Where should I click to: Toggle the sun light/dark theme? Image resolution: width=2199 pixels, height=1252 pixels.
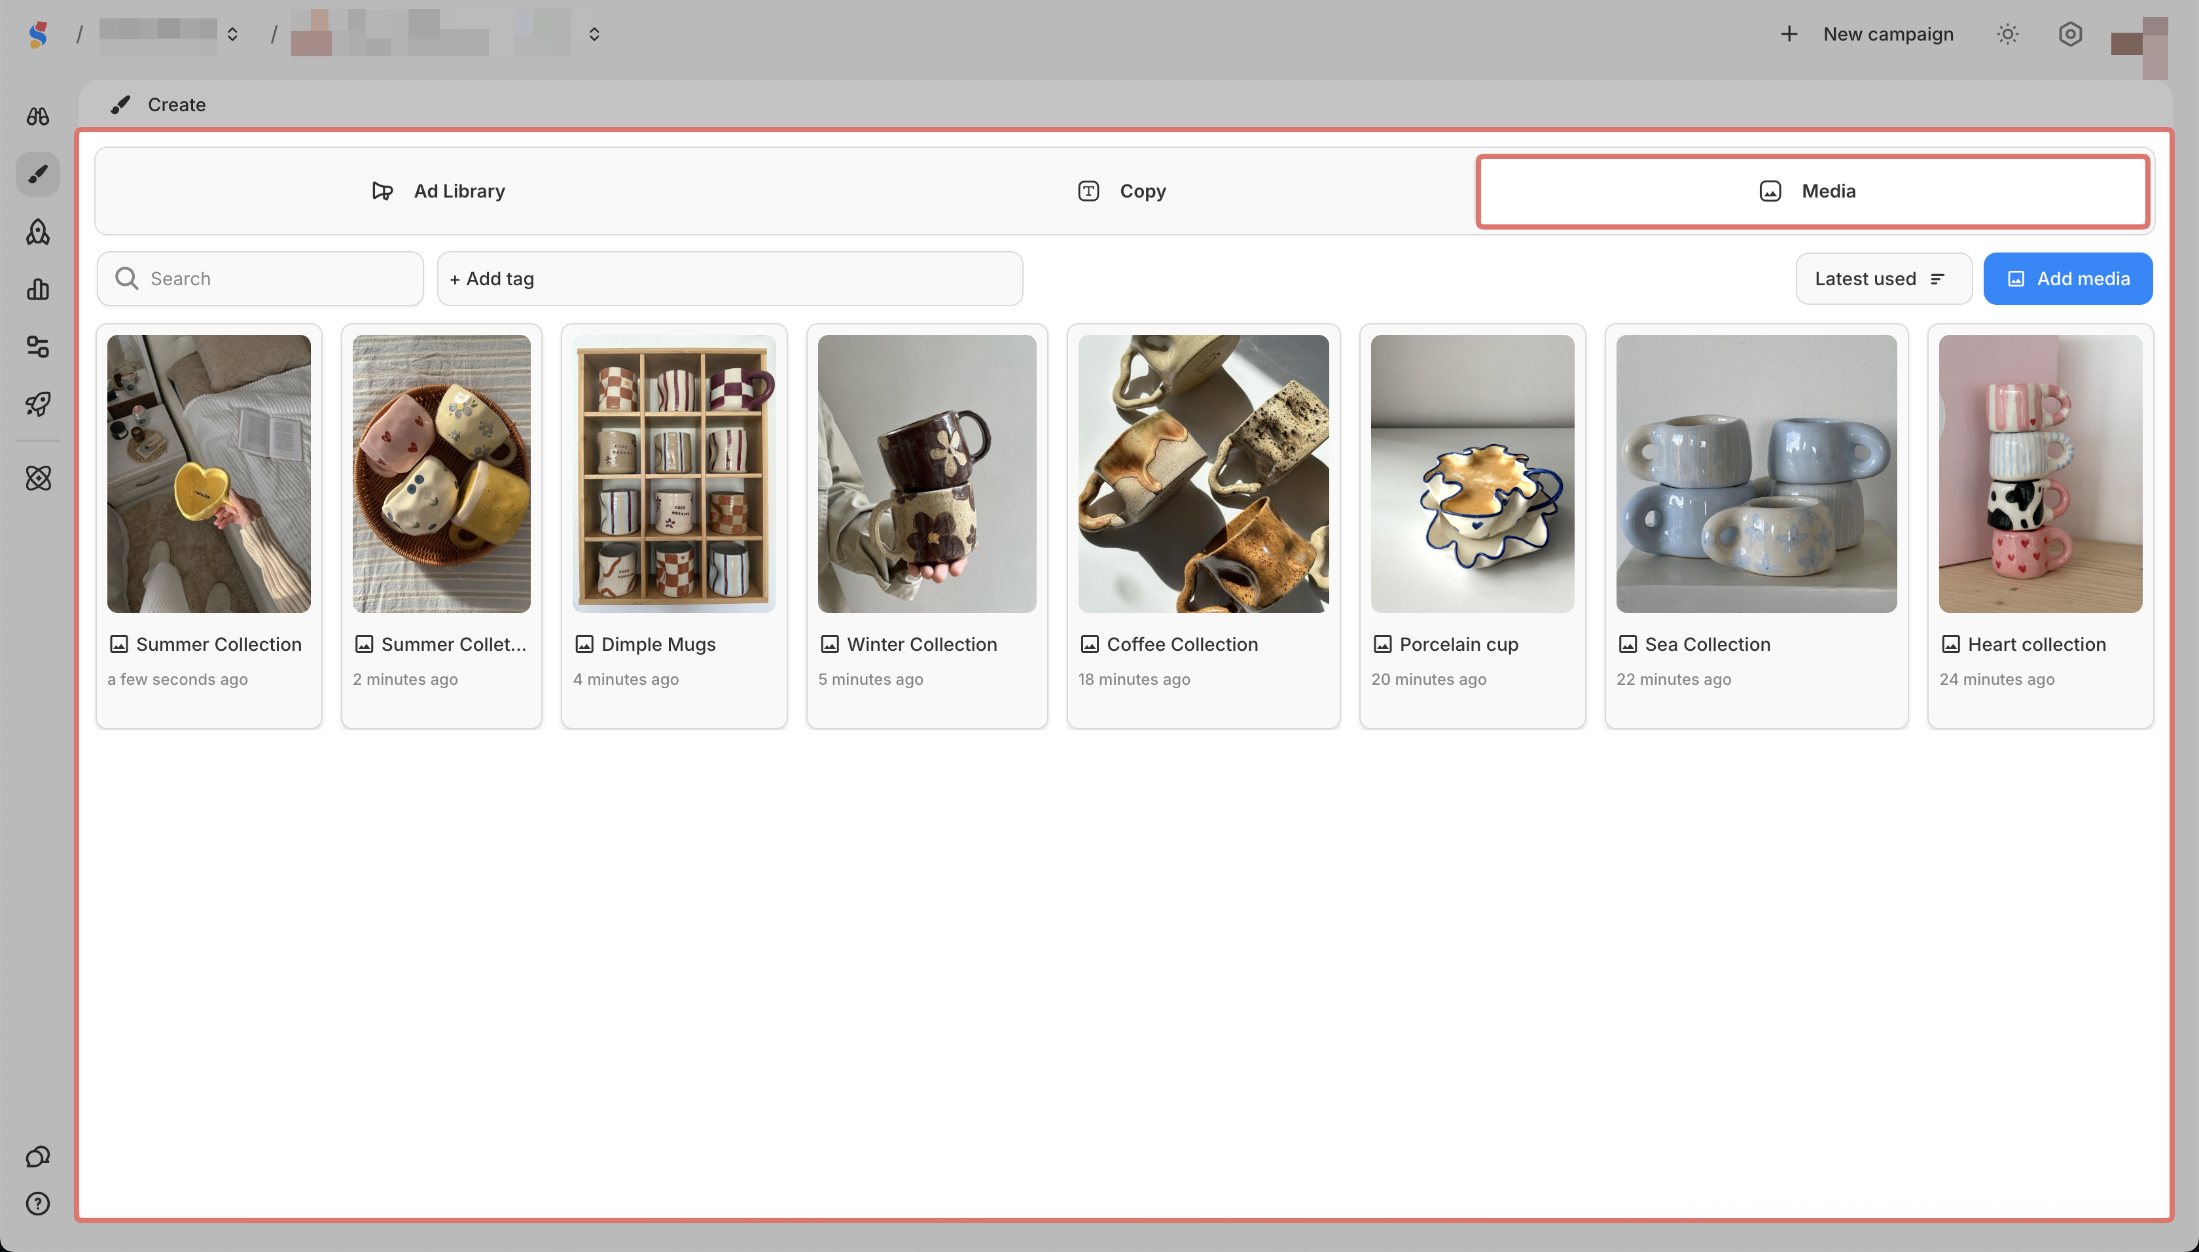2007,35
